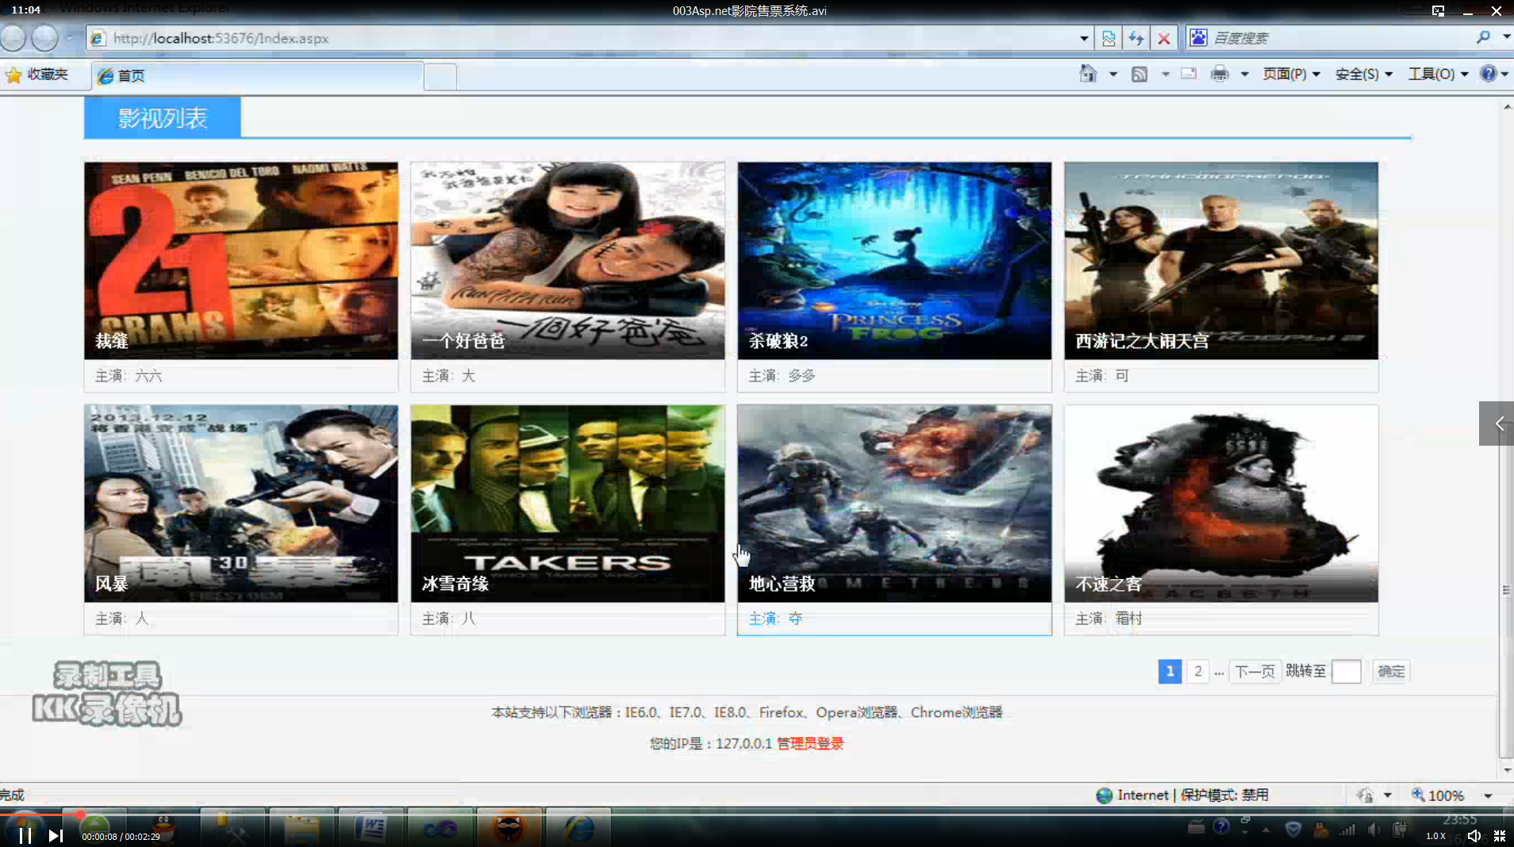The image size is (1514, 847).
Task: Open the 收藏夹 favorites button
Action: (x=37, y=75)
